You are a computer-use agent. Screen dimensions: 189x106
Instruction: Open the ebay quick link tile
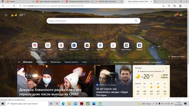(x=87, y=45)
